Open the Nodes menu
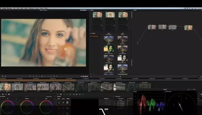This screenshot has height=115, width=202. click(42, 8)
